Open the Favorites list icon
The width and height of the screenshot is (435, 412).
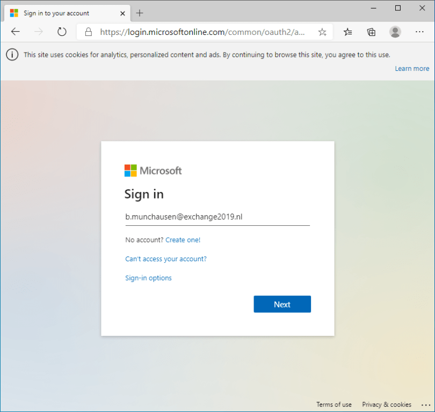(x=347, y=32)
